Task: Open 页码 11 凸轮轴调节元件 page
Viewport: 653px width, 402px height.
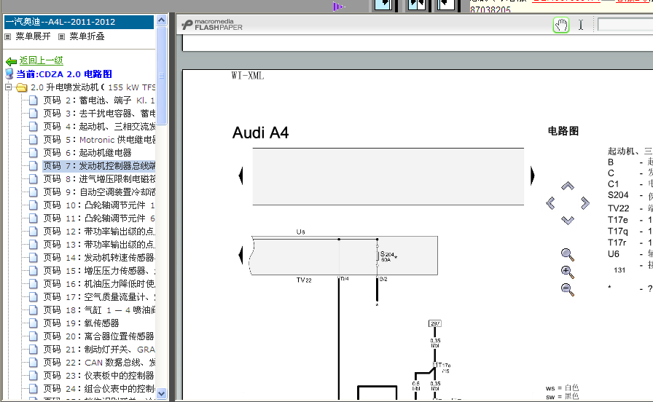Action: point(99,218)
